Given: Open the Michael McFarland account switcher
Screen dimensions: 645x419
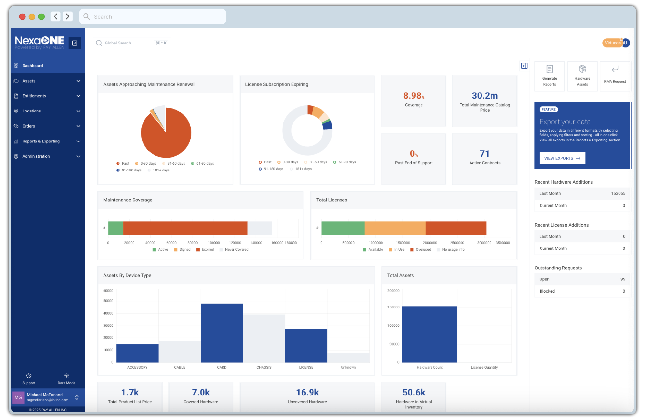Looking at the screenshot, I should pos(77,397).
